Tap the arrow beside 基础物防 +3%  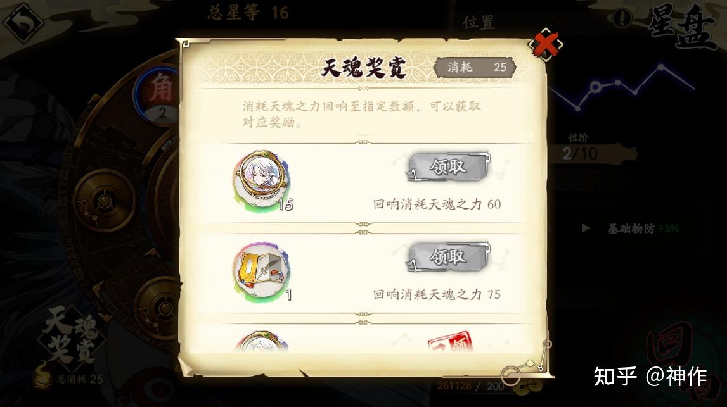tap(586, 229)
